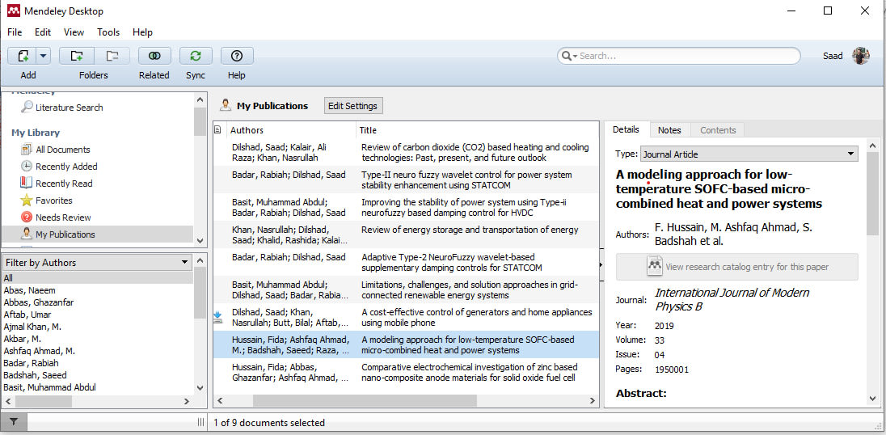The width and height of the screenshot is (886, 435).
Task: Open the File menu
Action: tap(15, 32)
